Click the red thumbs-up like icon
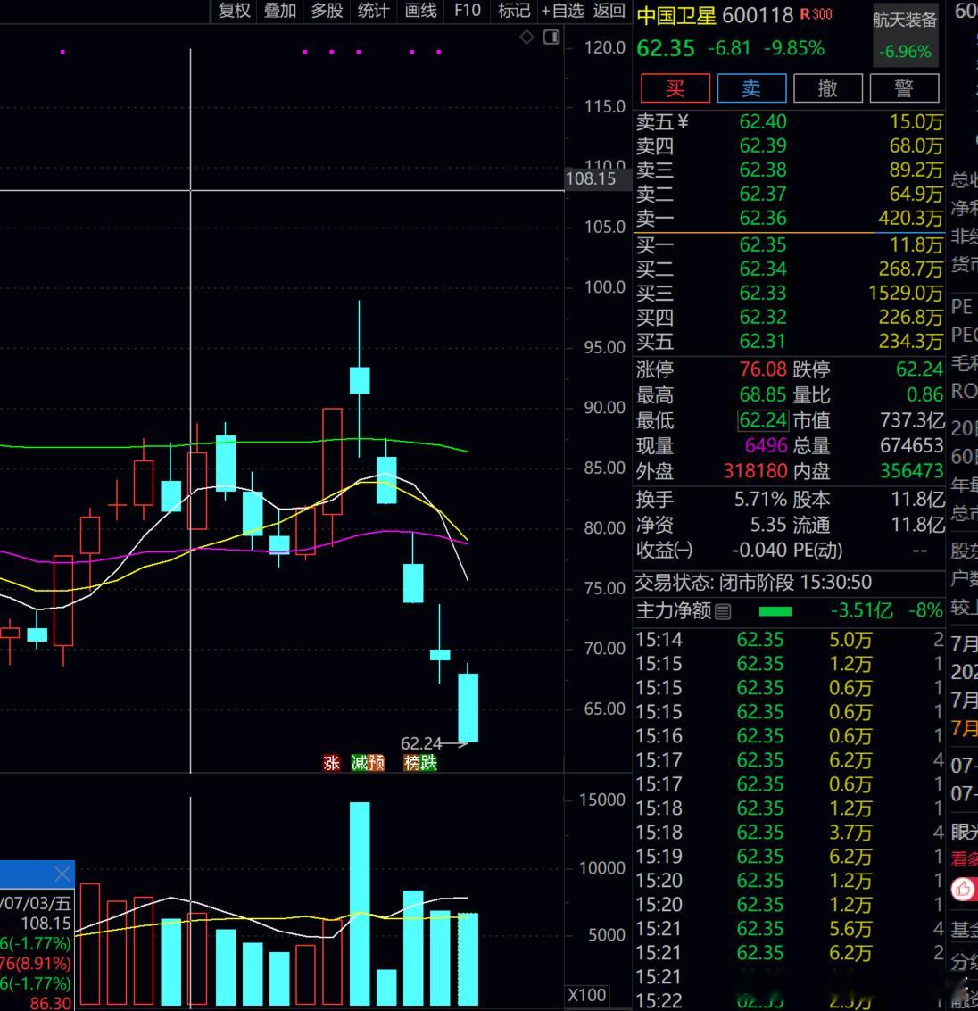This screenshot has width=978, height=1011. point(963,890)
